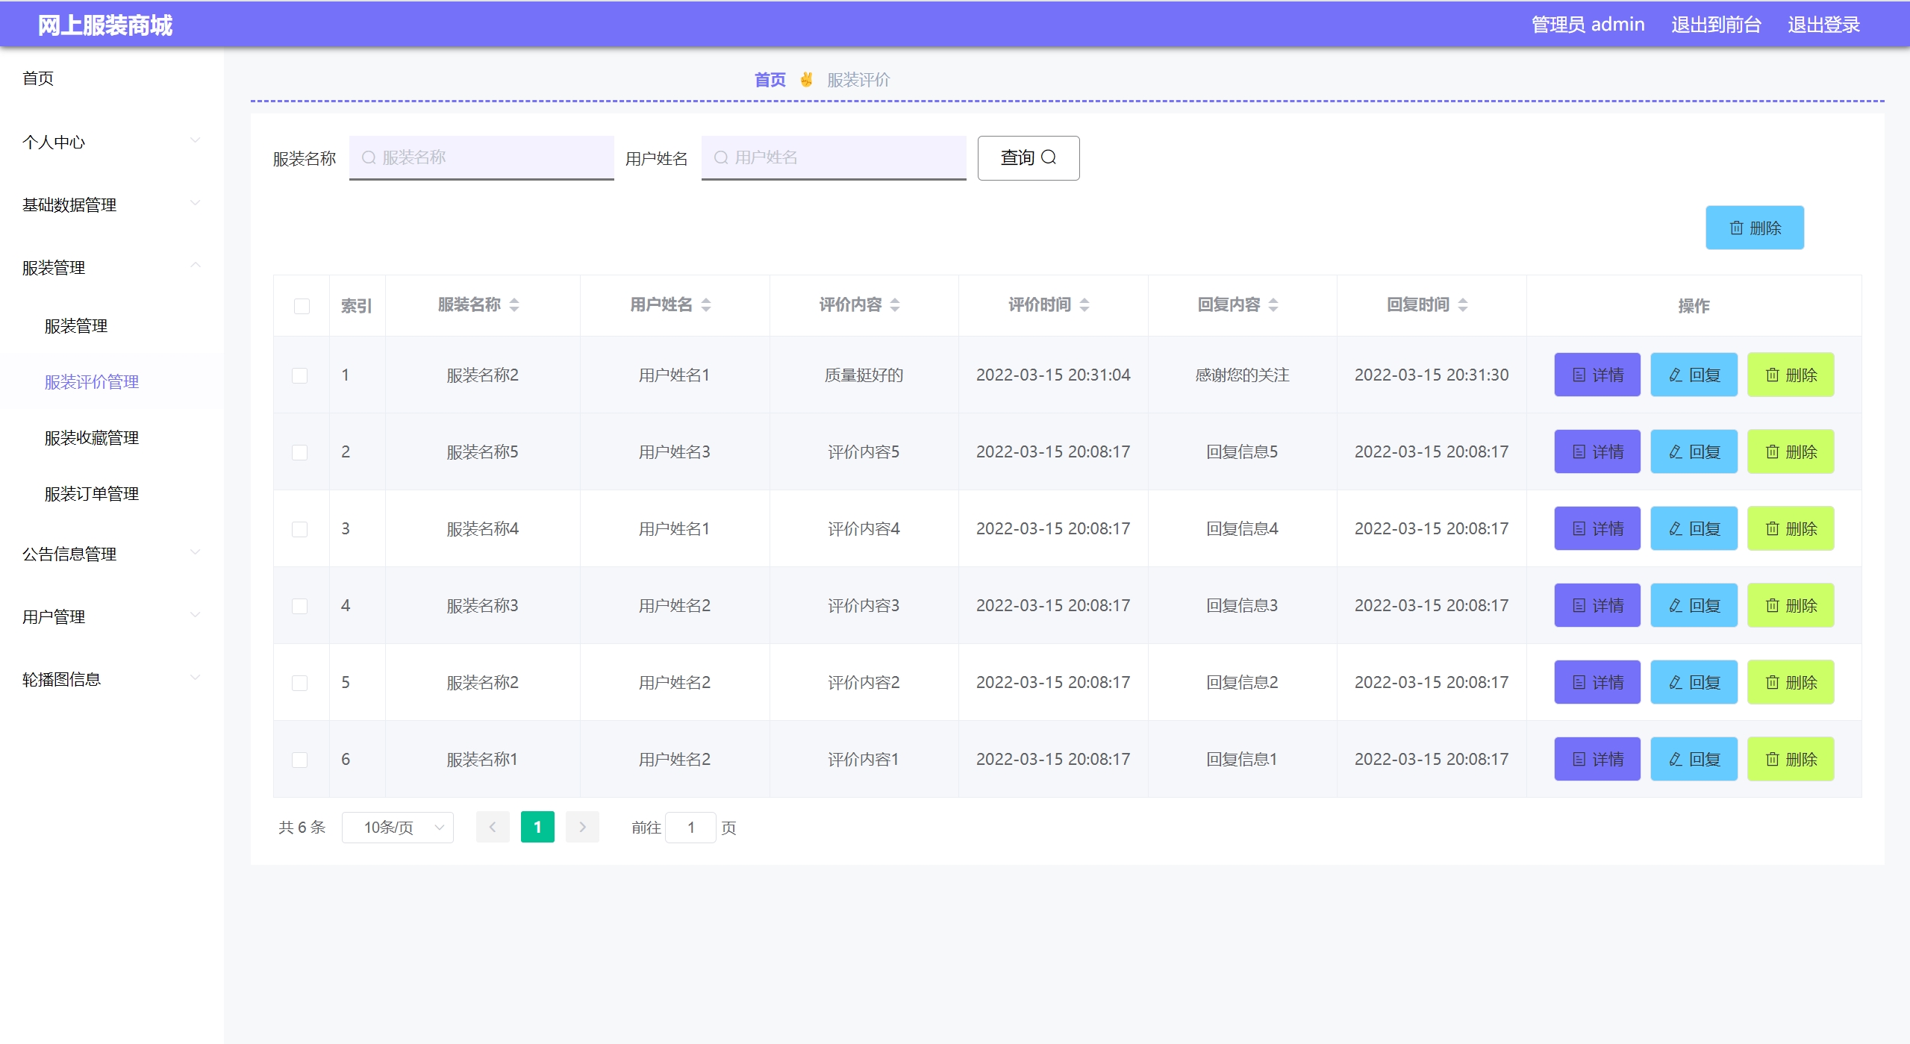Open 详情 for row 1
Image resolution: width=1910 pixels, height=1044 pixels.
[1597, 375]
